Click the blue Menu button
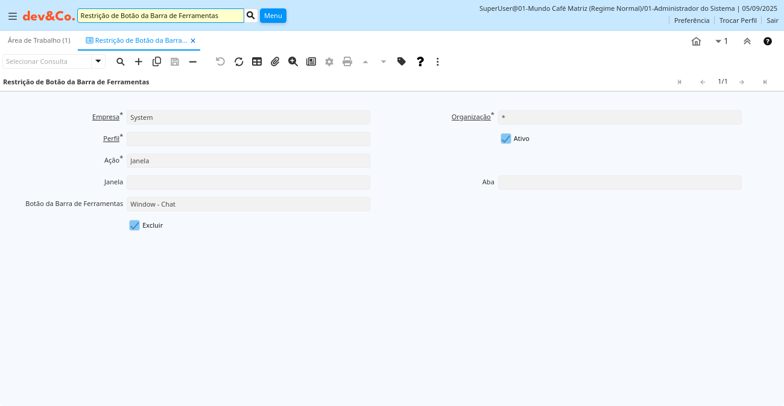Screen dimensions: 784x406 tap(273, 16)
